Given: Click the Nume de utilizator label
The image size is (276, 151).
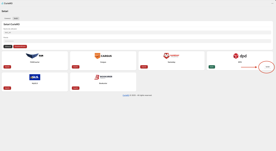Looking at the screenshot, I should point(10,29).
